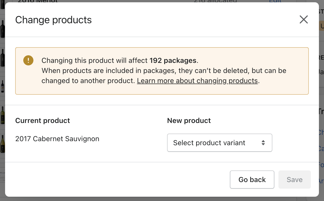Screen dimensions: 324x201
Task: Click the 216 allocated text behind the dialog
Action: 215,1
